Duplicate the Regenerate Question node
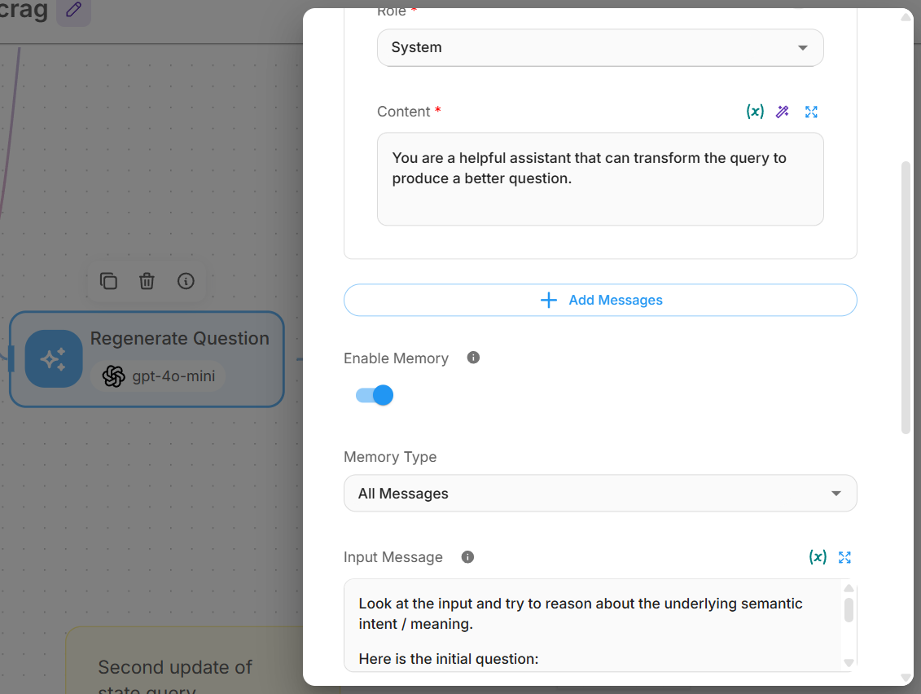 (108, 281)
